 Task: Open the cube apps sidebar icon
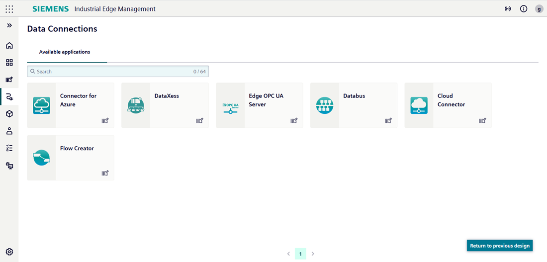(x=9, y=114)
